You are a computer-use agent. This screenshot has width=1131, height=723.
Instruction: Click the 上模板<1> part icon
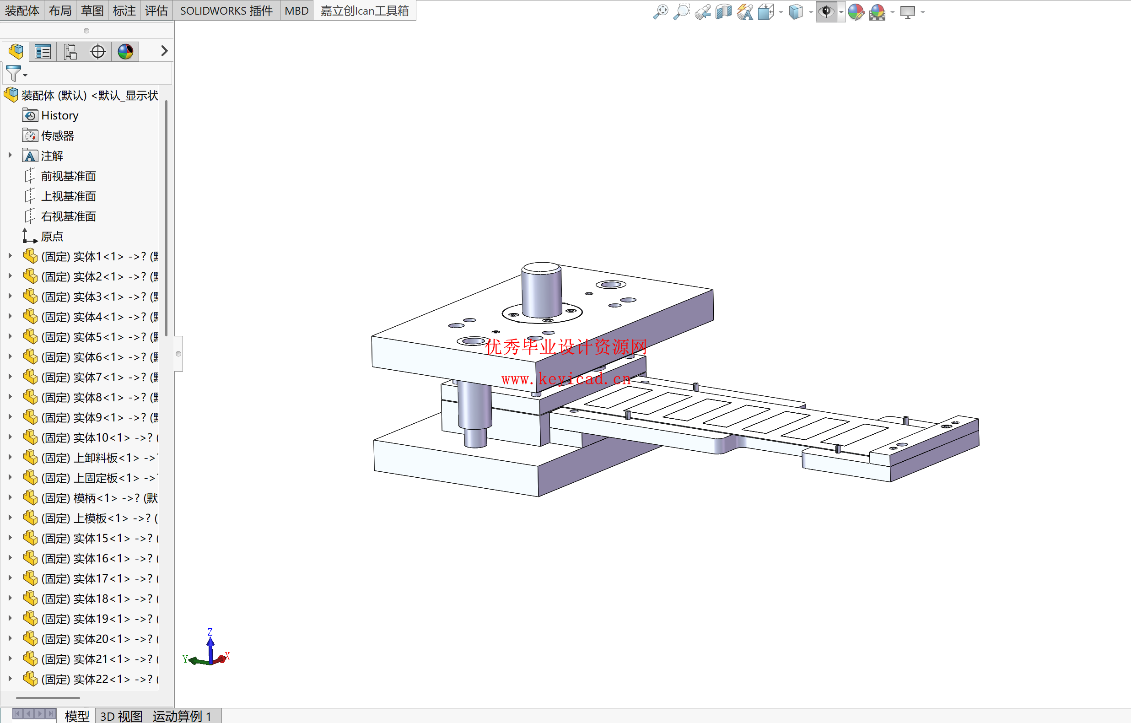click(x=31, y=518)
